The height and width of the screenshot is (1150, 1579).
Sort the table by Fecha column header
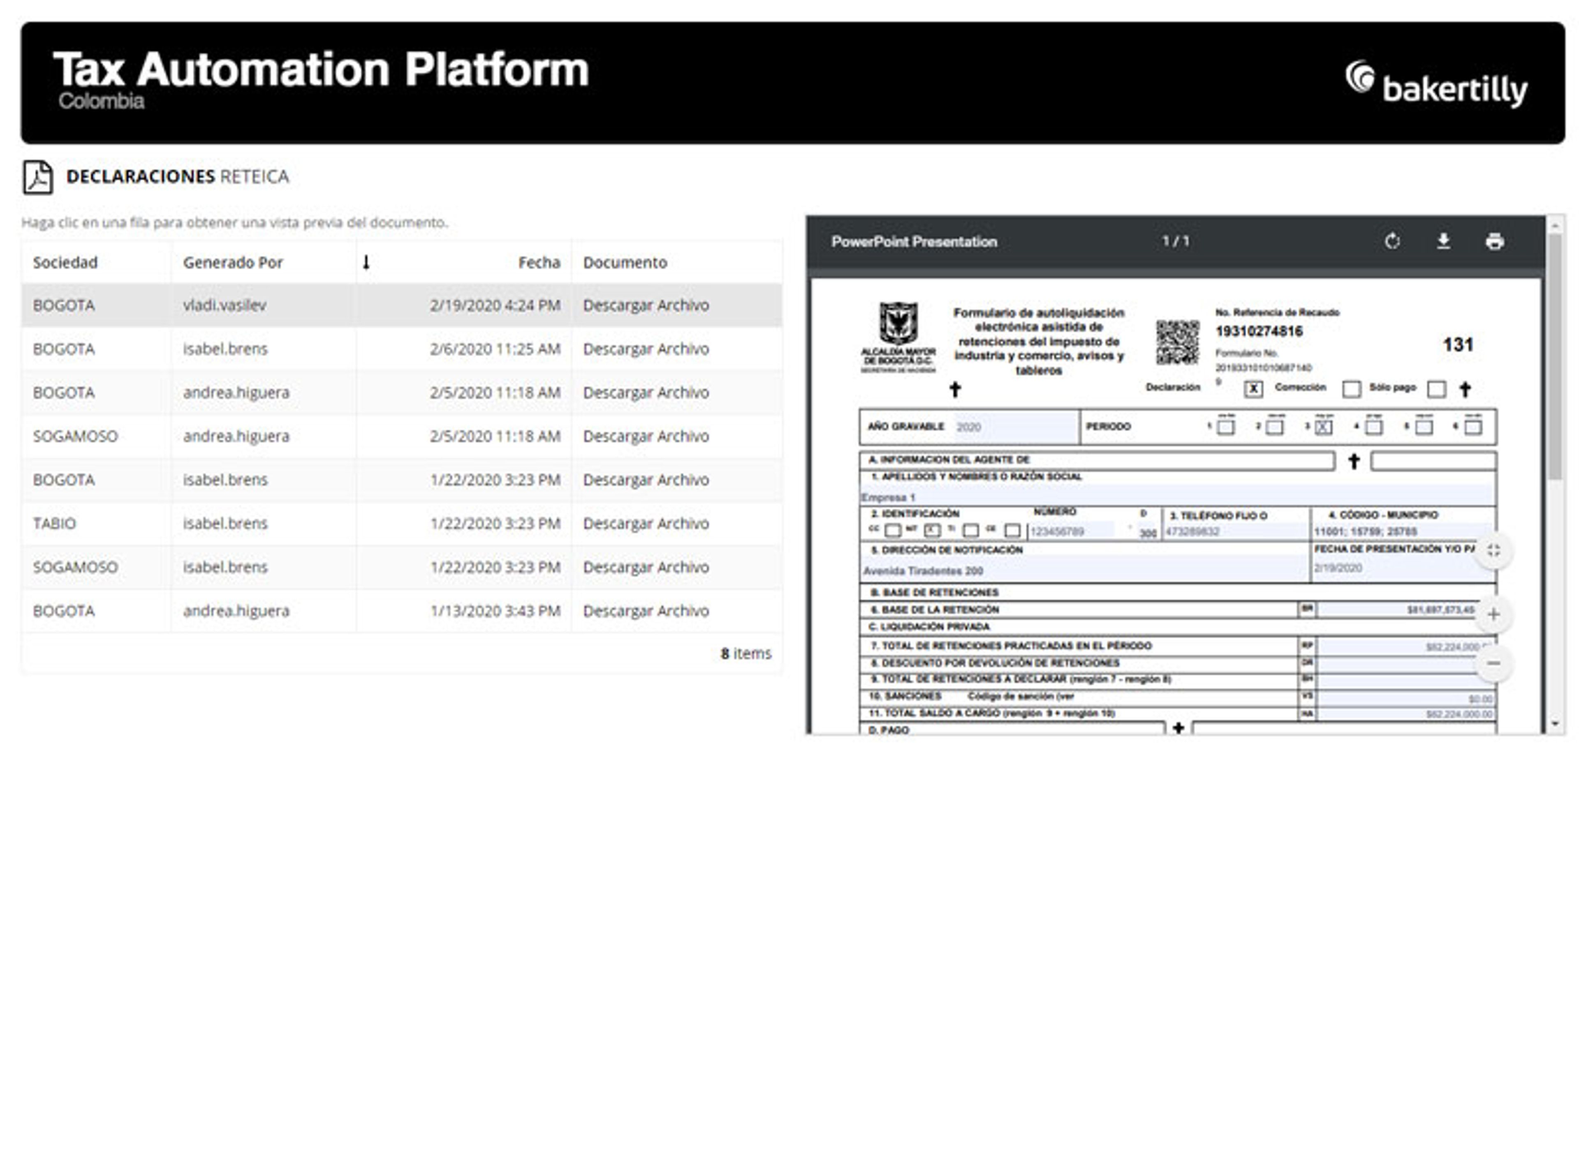click(538, 263)
